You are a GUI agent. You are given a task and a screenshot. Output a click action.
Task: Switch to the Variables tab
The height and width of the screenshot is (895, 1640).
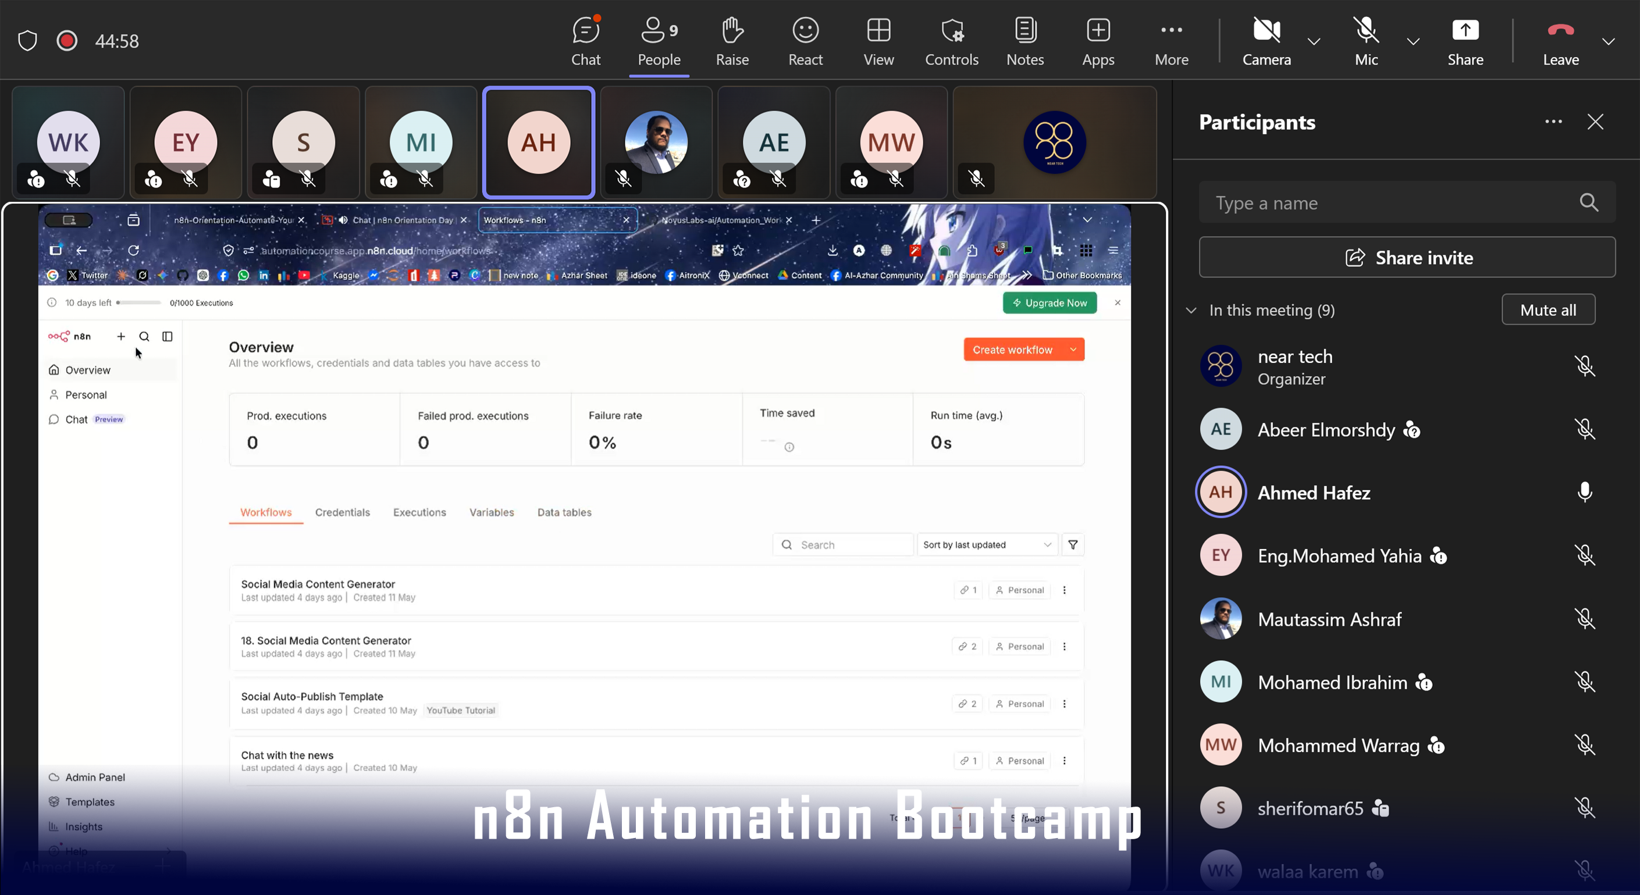click(x=492, y=512)
